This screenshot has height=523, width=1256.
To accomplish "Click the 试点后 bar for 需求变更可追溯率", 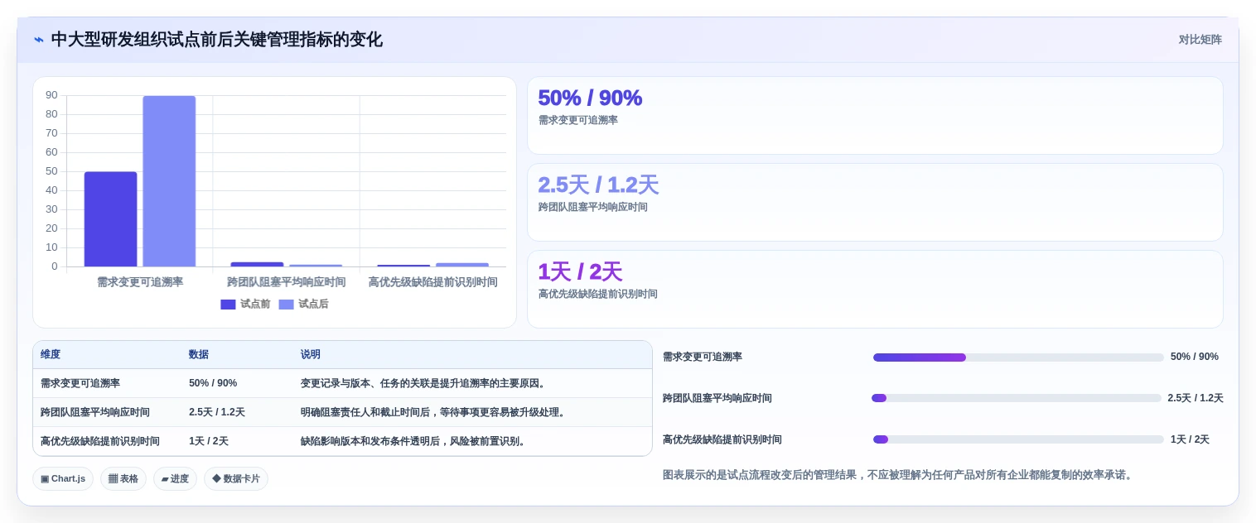I will [x=169, y=181].
